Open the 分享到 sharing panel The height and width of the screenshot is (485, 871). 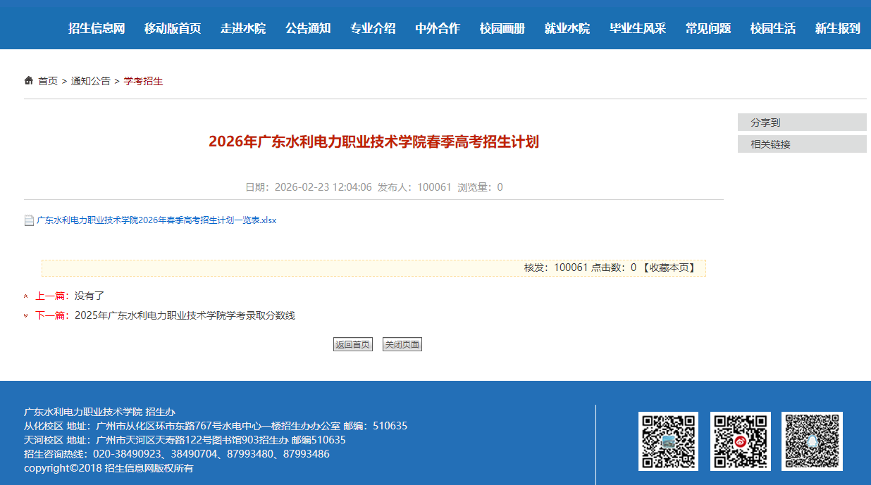[x=802, y=122]
